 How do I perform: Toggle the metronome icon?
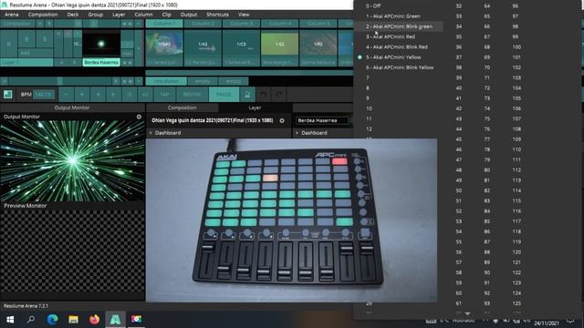point(247,95)
